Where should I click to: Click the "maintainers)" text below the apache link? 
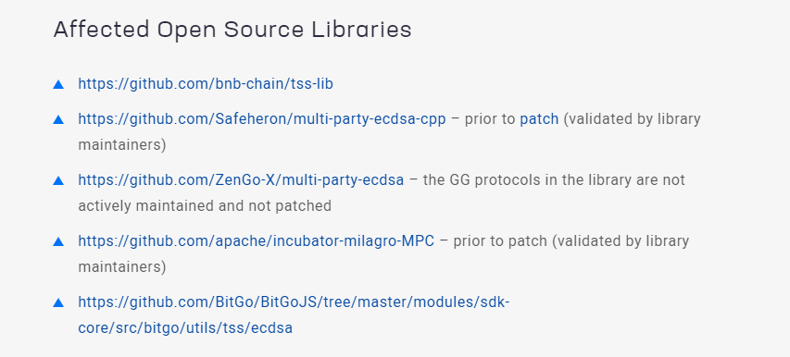coord(122,267)
